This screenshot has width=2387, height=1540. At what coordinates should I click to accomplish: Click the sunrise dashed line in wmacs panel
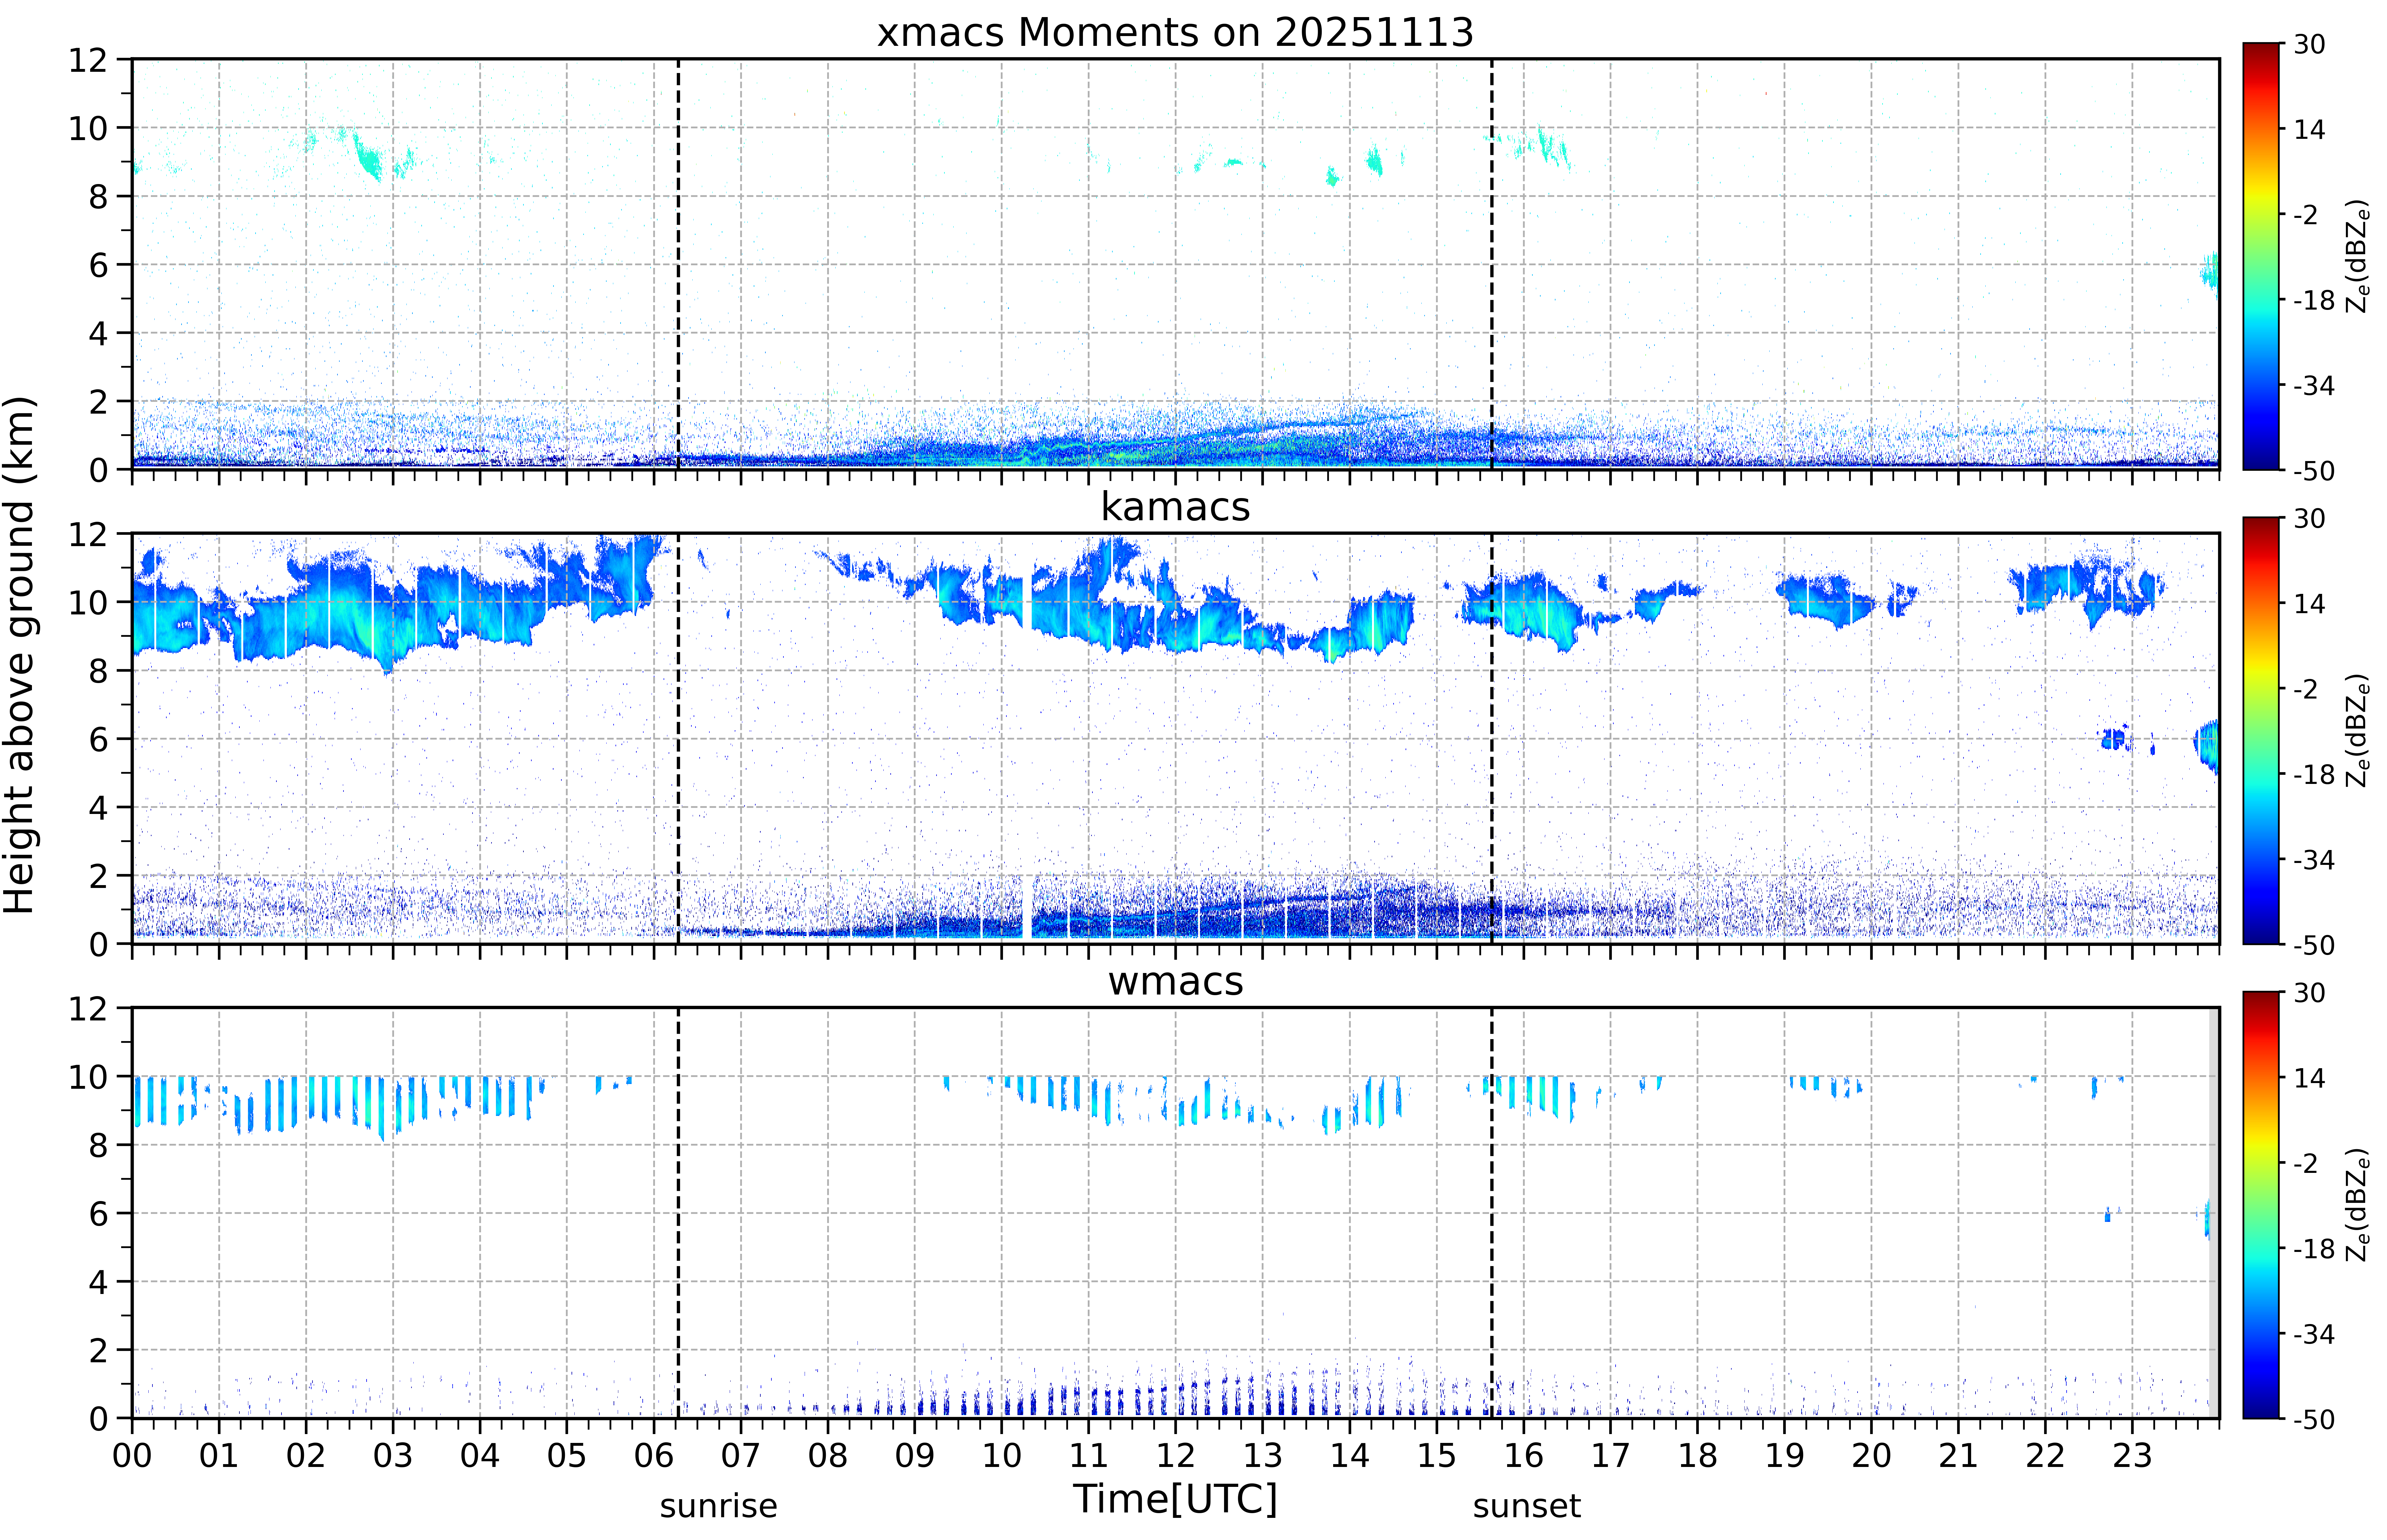click(x=678, y=1213)
